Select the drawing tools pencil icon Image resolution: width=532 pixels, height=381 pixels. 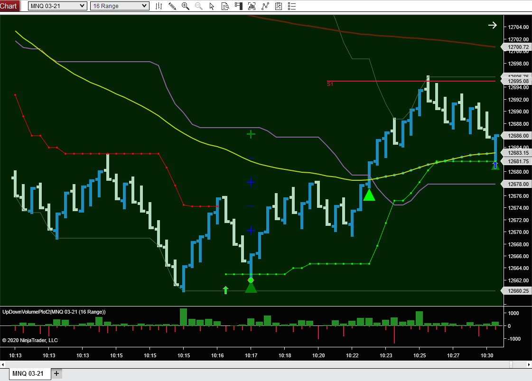coord(172,6)
